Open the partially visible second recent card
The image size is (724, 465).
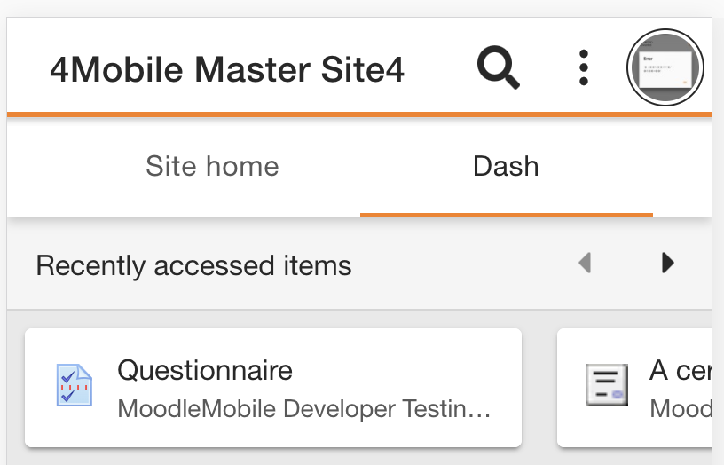634,388
